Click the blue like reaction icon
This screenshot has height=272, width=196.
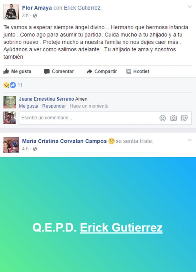tap(13, 85)
